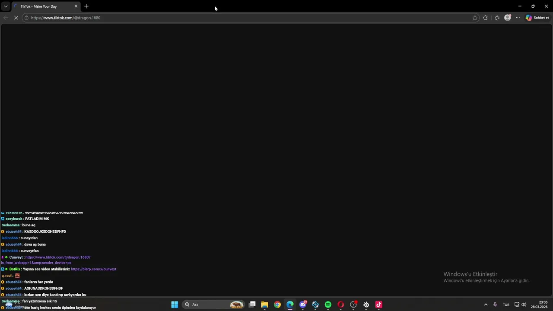
Task: Click Cunveyt username in chat
Action: (16, 257)
